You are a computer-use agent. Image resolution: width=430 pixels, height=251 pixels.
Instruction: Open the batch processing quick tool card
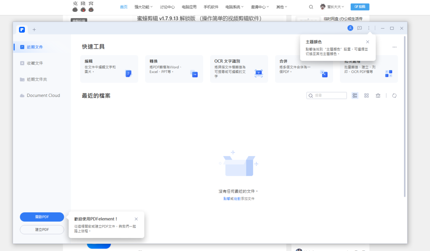pyautogui.click(x=369, y=69)
